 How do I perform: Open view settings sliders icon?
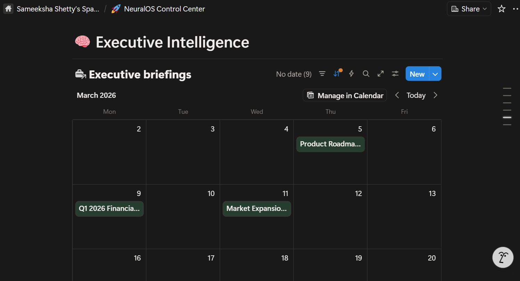[x=395, y=74]
